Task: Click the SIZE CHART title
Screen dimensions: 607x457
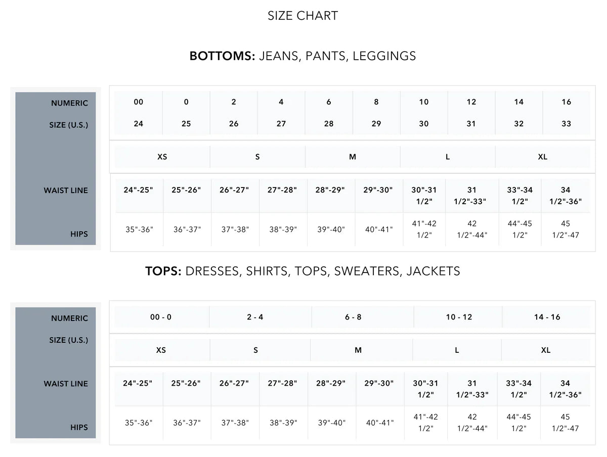Action: [302, 16]
